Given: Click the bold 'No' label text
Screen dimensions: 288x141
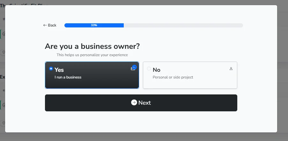Looking at the screenshot, I should [156, 70].
